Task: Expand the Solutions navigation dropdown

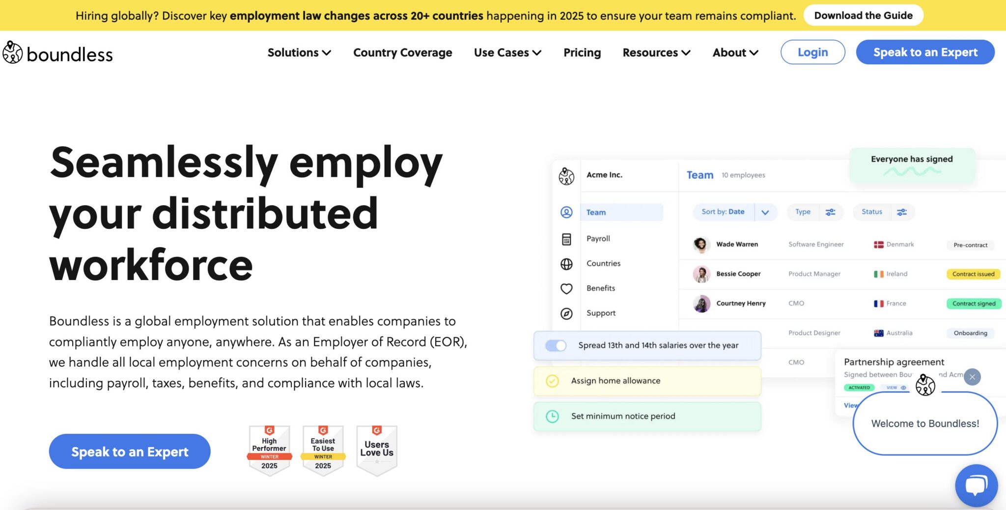Action: 299,53
